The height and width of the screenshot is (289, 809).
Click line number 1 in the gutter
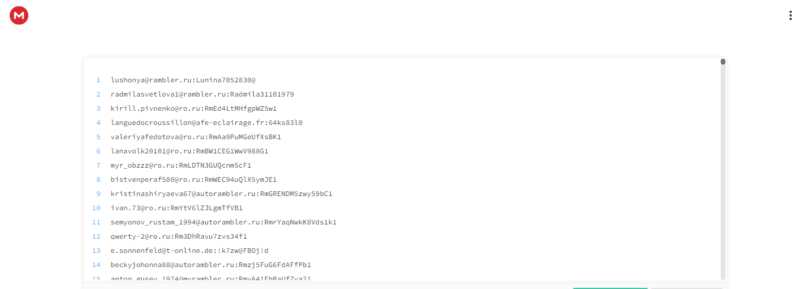point(98,80)
